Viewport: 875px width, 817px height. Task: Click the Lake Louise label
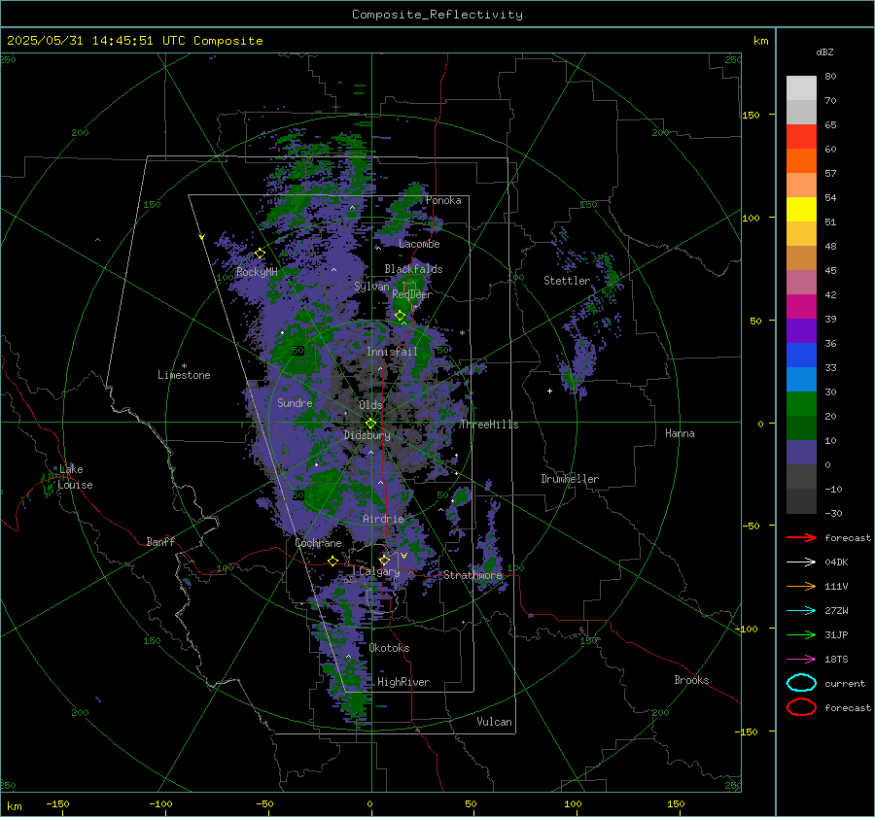tap(75, 477)
